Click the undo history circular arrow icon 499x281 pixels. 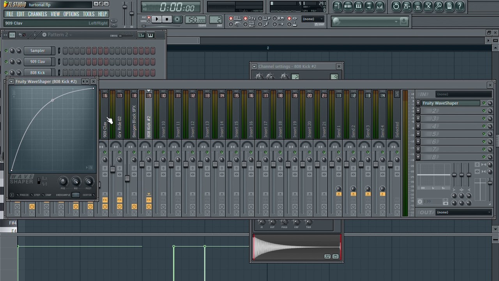pyautogui.click(x=396, y=6)
